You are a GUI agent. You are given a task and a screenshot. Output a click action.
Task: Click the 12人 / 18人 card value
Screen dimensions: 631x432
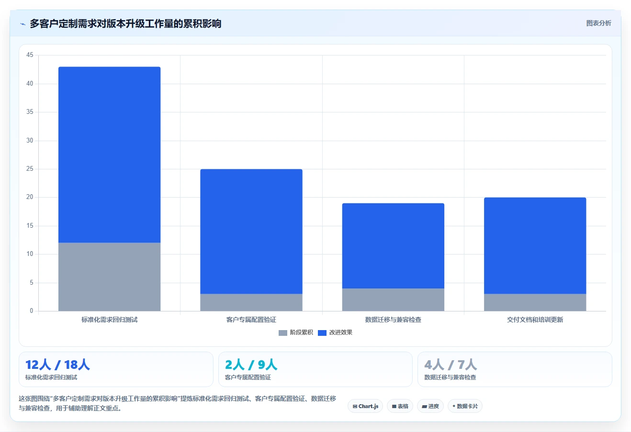(57, 365)
